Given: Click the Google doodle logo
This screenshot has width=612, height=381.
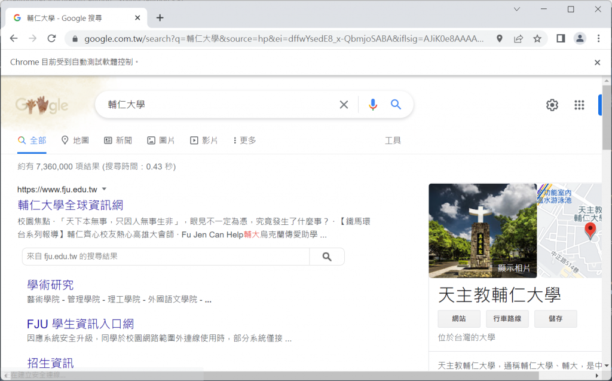Looking at the screenshot, I should coord(42,105).
